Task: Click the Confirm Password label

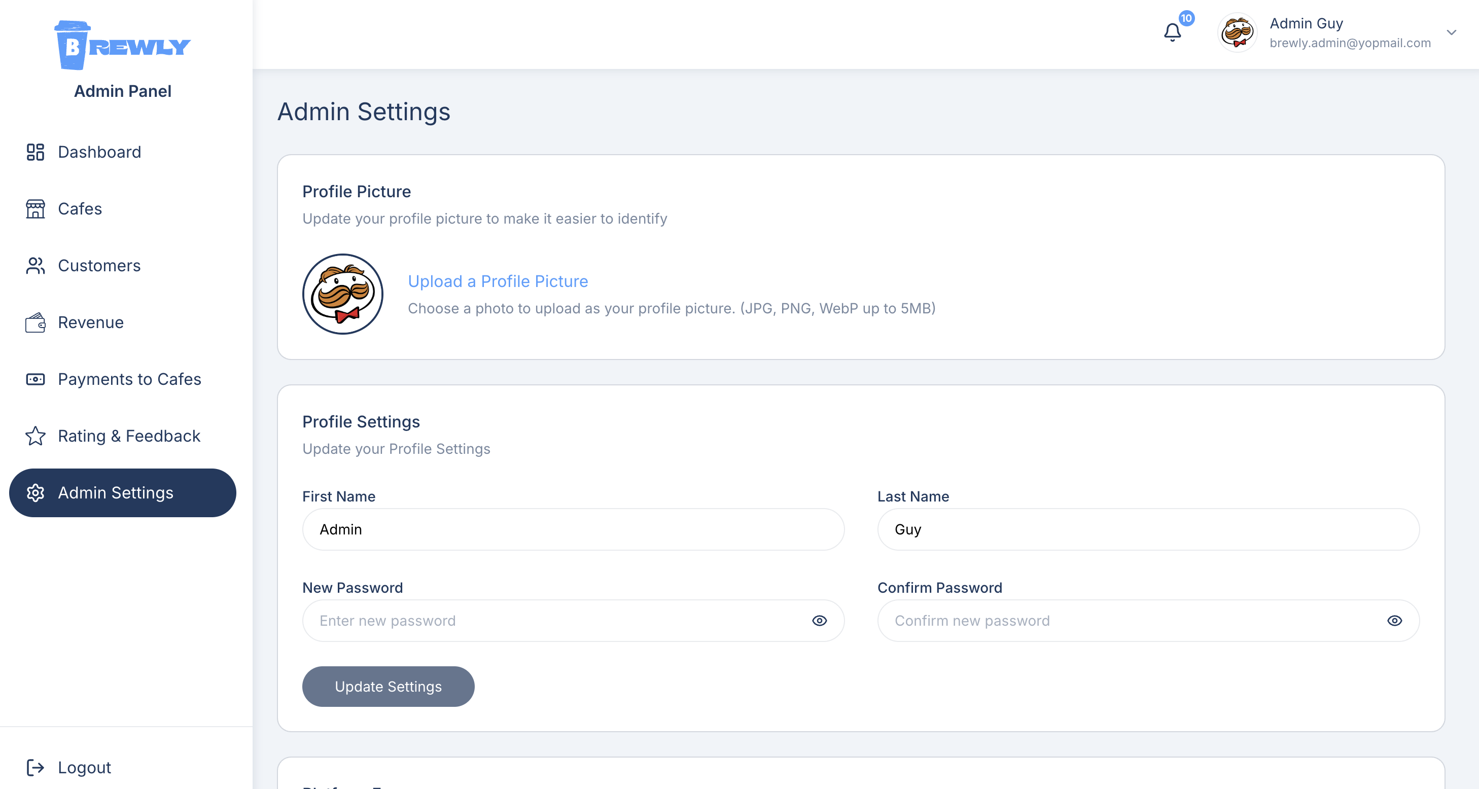Action: click(940, 588)
